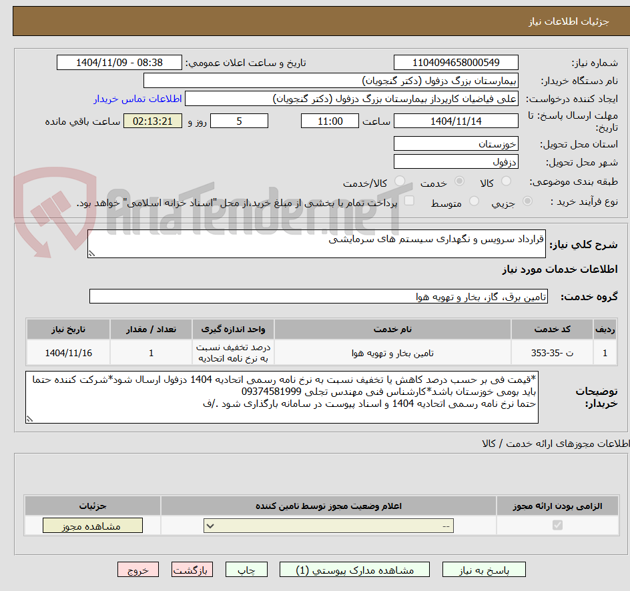
Task: Click the جزئیات اطلاعات نیاز page title
Action: (569, 21)
